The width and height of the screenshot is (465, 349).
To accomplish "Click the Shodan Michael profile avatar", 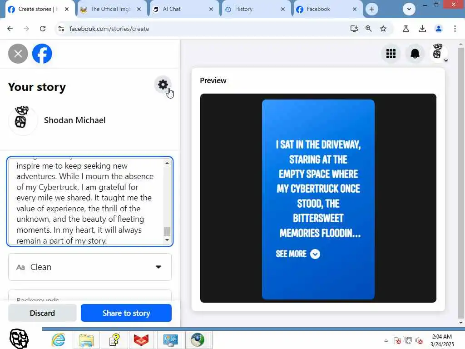I will pos(23,120).
